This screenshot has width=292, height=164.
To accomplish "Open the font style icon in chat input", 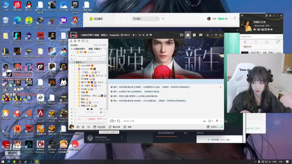I will click(119, 121).
